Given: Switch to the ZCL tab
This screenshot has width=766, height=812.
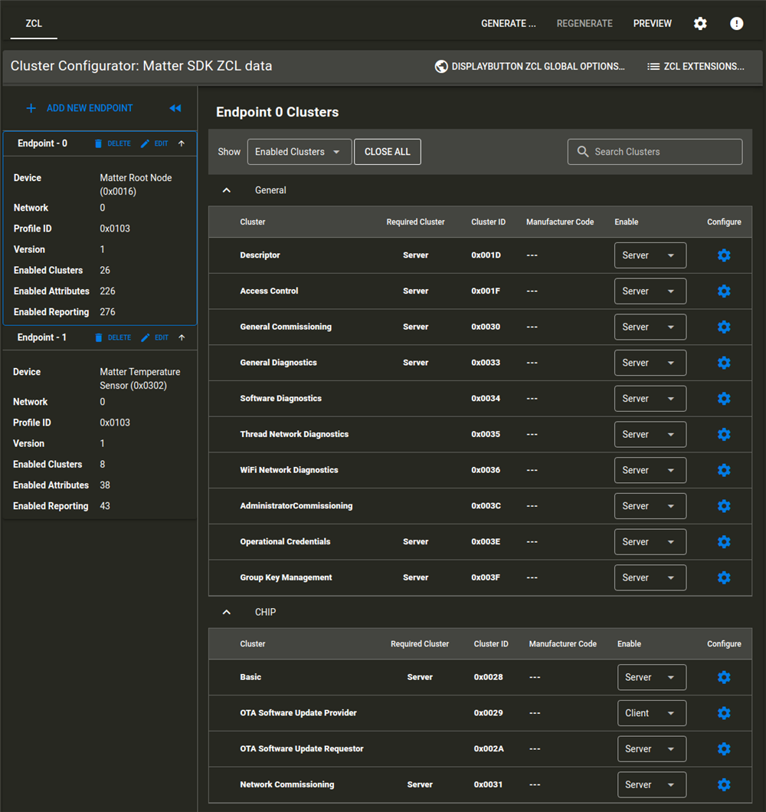Looking at the screenshot, I should (x=34, y=23).
